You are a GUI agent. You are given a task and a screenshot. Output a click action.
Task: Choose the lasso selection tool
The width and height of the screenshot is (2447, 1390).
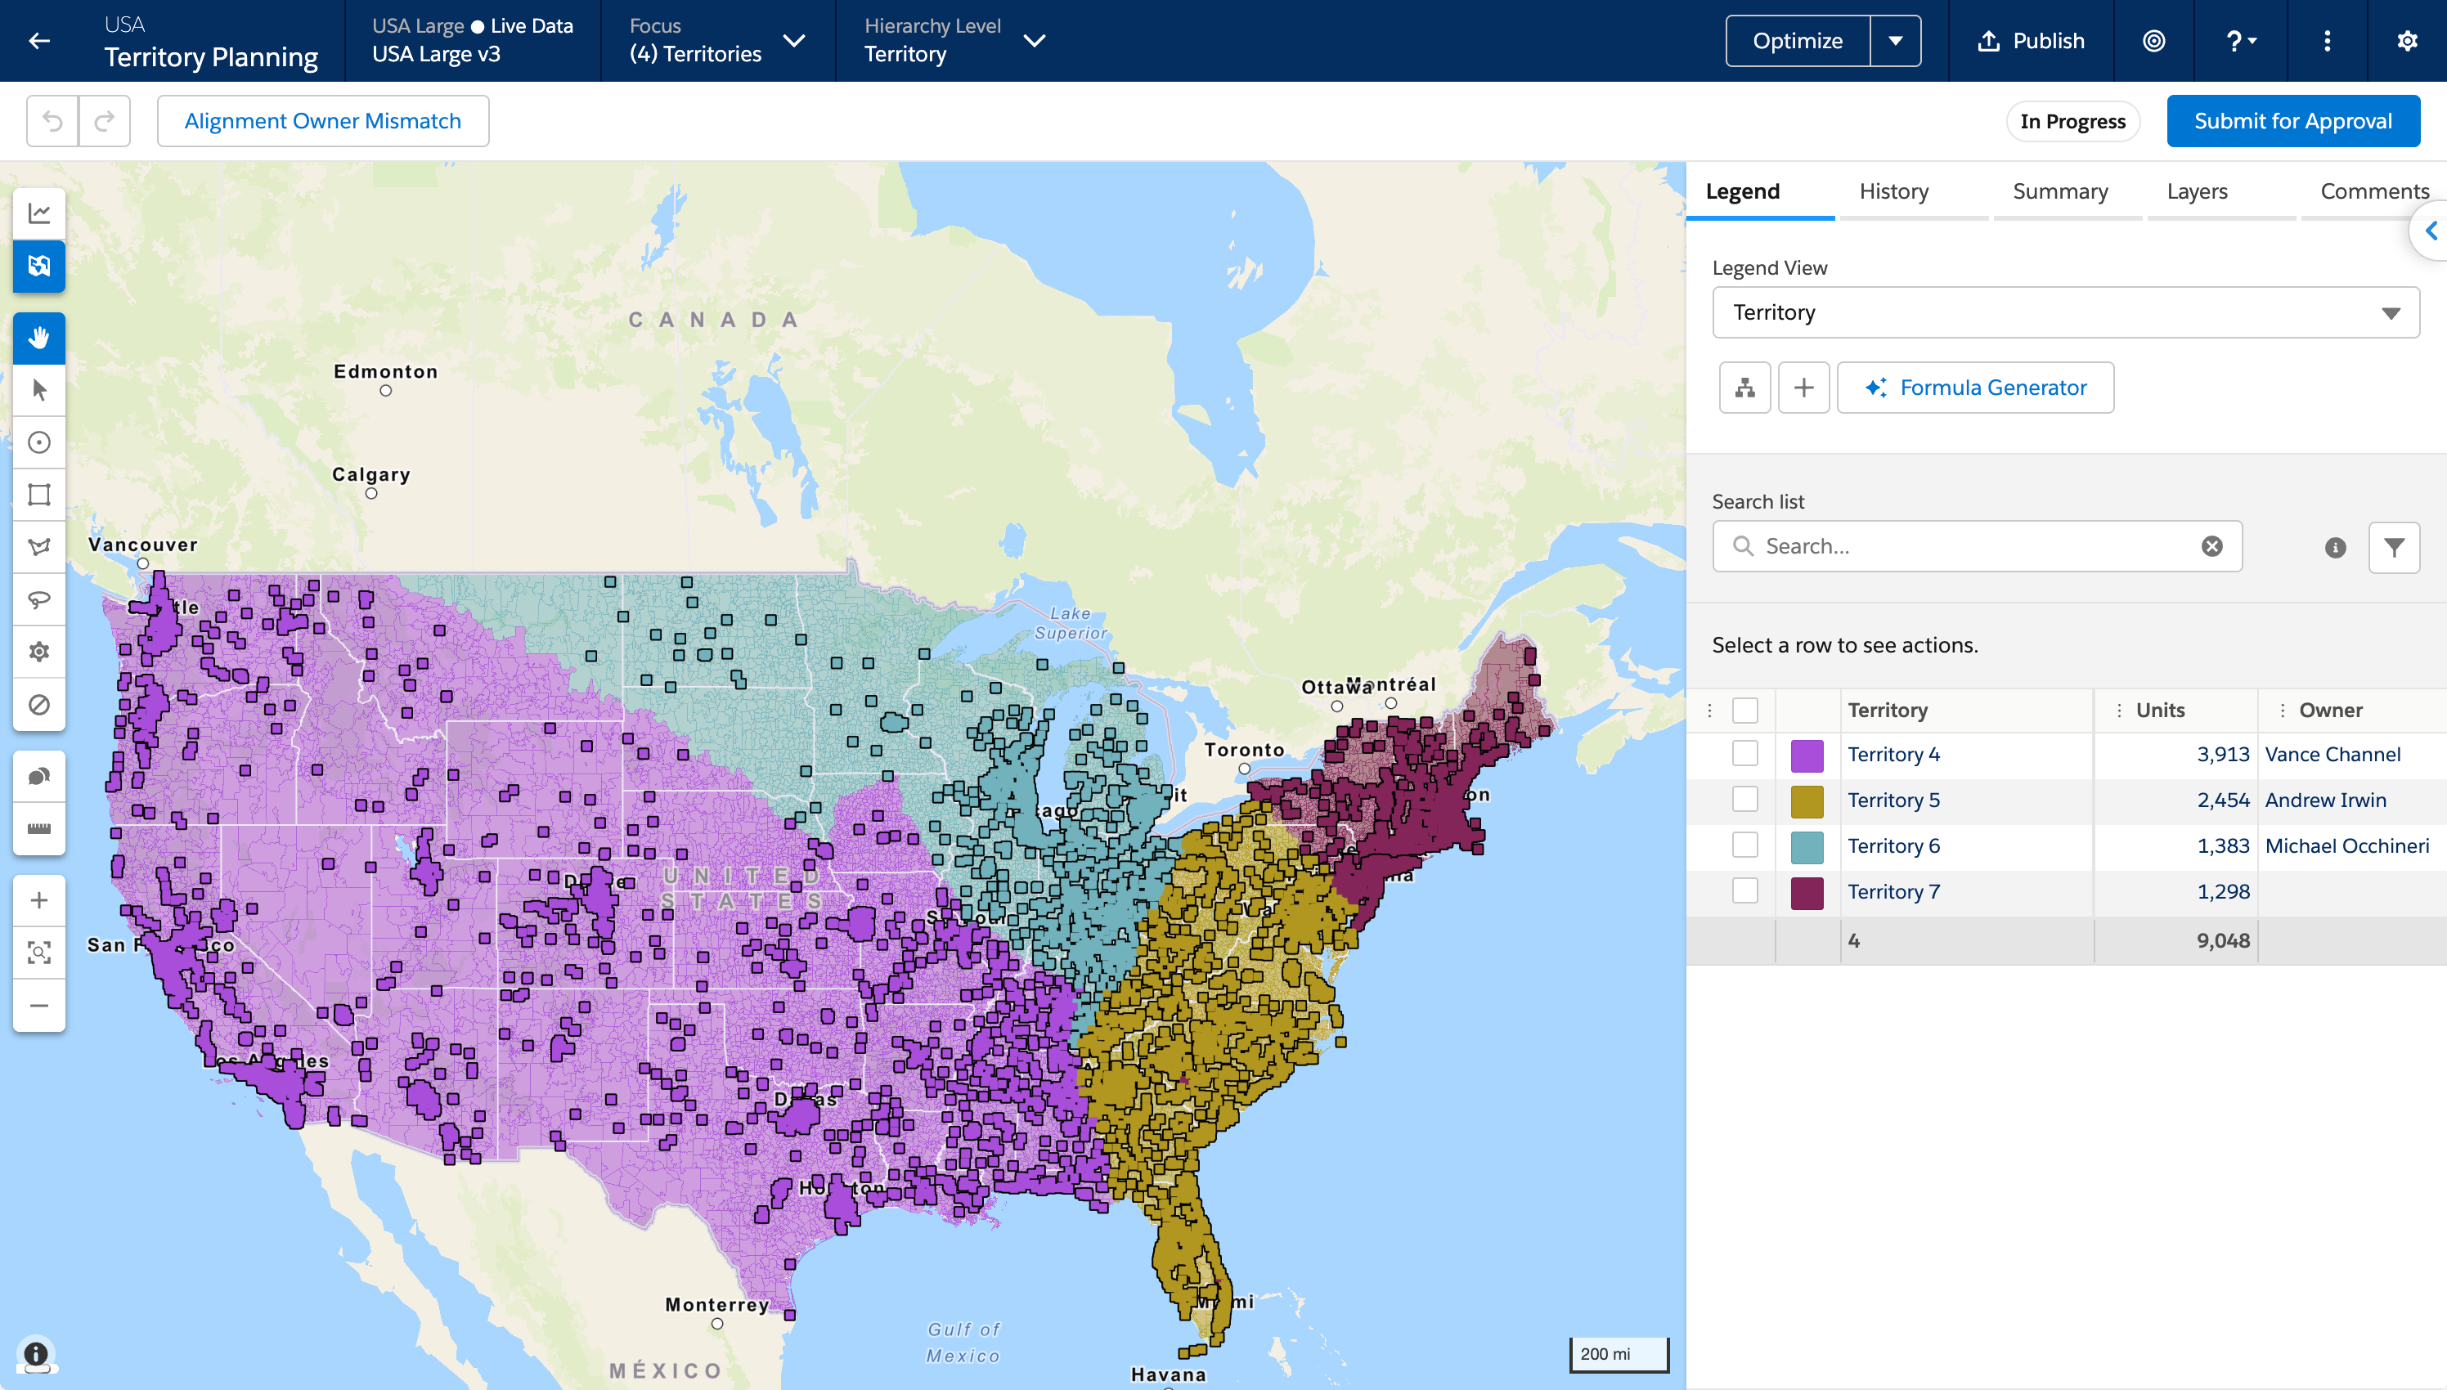pyautogui.click(x=39, y=599)
